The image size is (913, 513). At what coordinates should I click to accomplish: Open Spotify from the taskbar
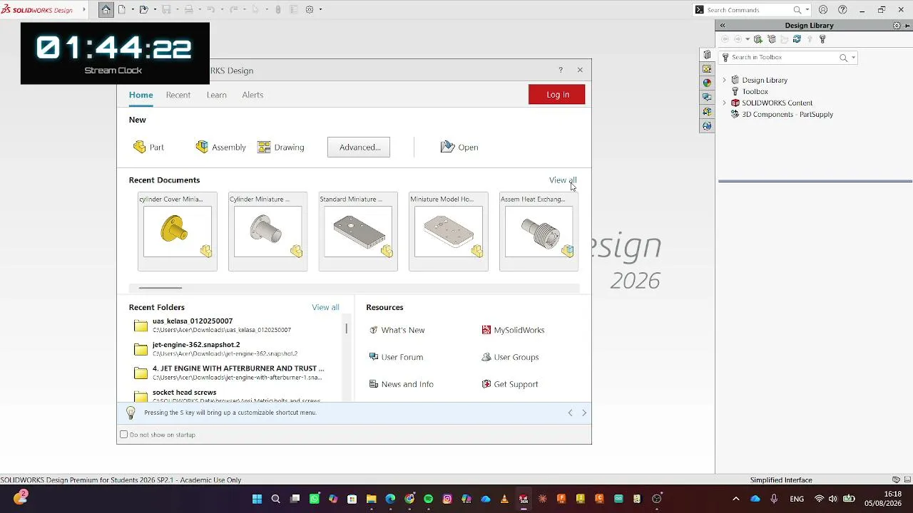pos(428,499)
